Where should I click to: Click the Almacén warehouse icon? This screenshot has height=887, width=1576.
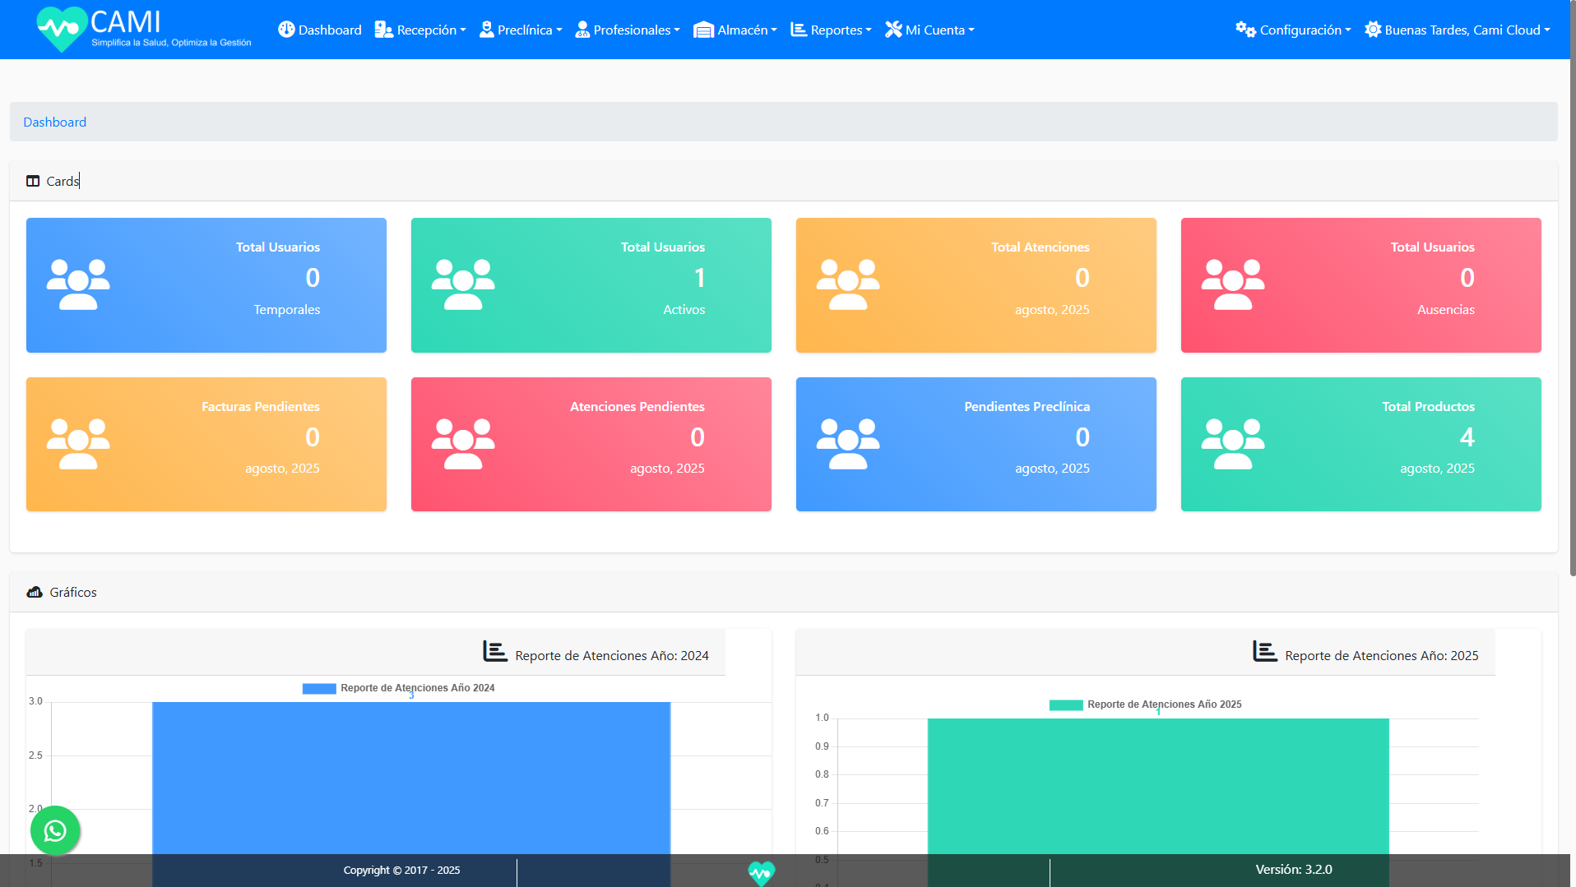(x=703, y=30)
